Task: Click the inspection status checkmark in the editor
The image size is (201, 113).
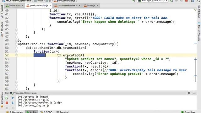Action: click(x=195, y=10)
